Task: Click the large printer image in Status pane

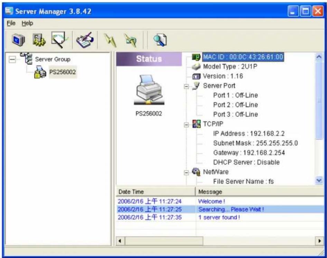Action: click(x=149, y=90)
